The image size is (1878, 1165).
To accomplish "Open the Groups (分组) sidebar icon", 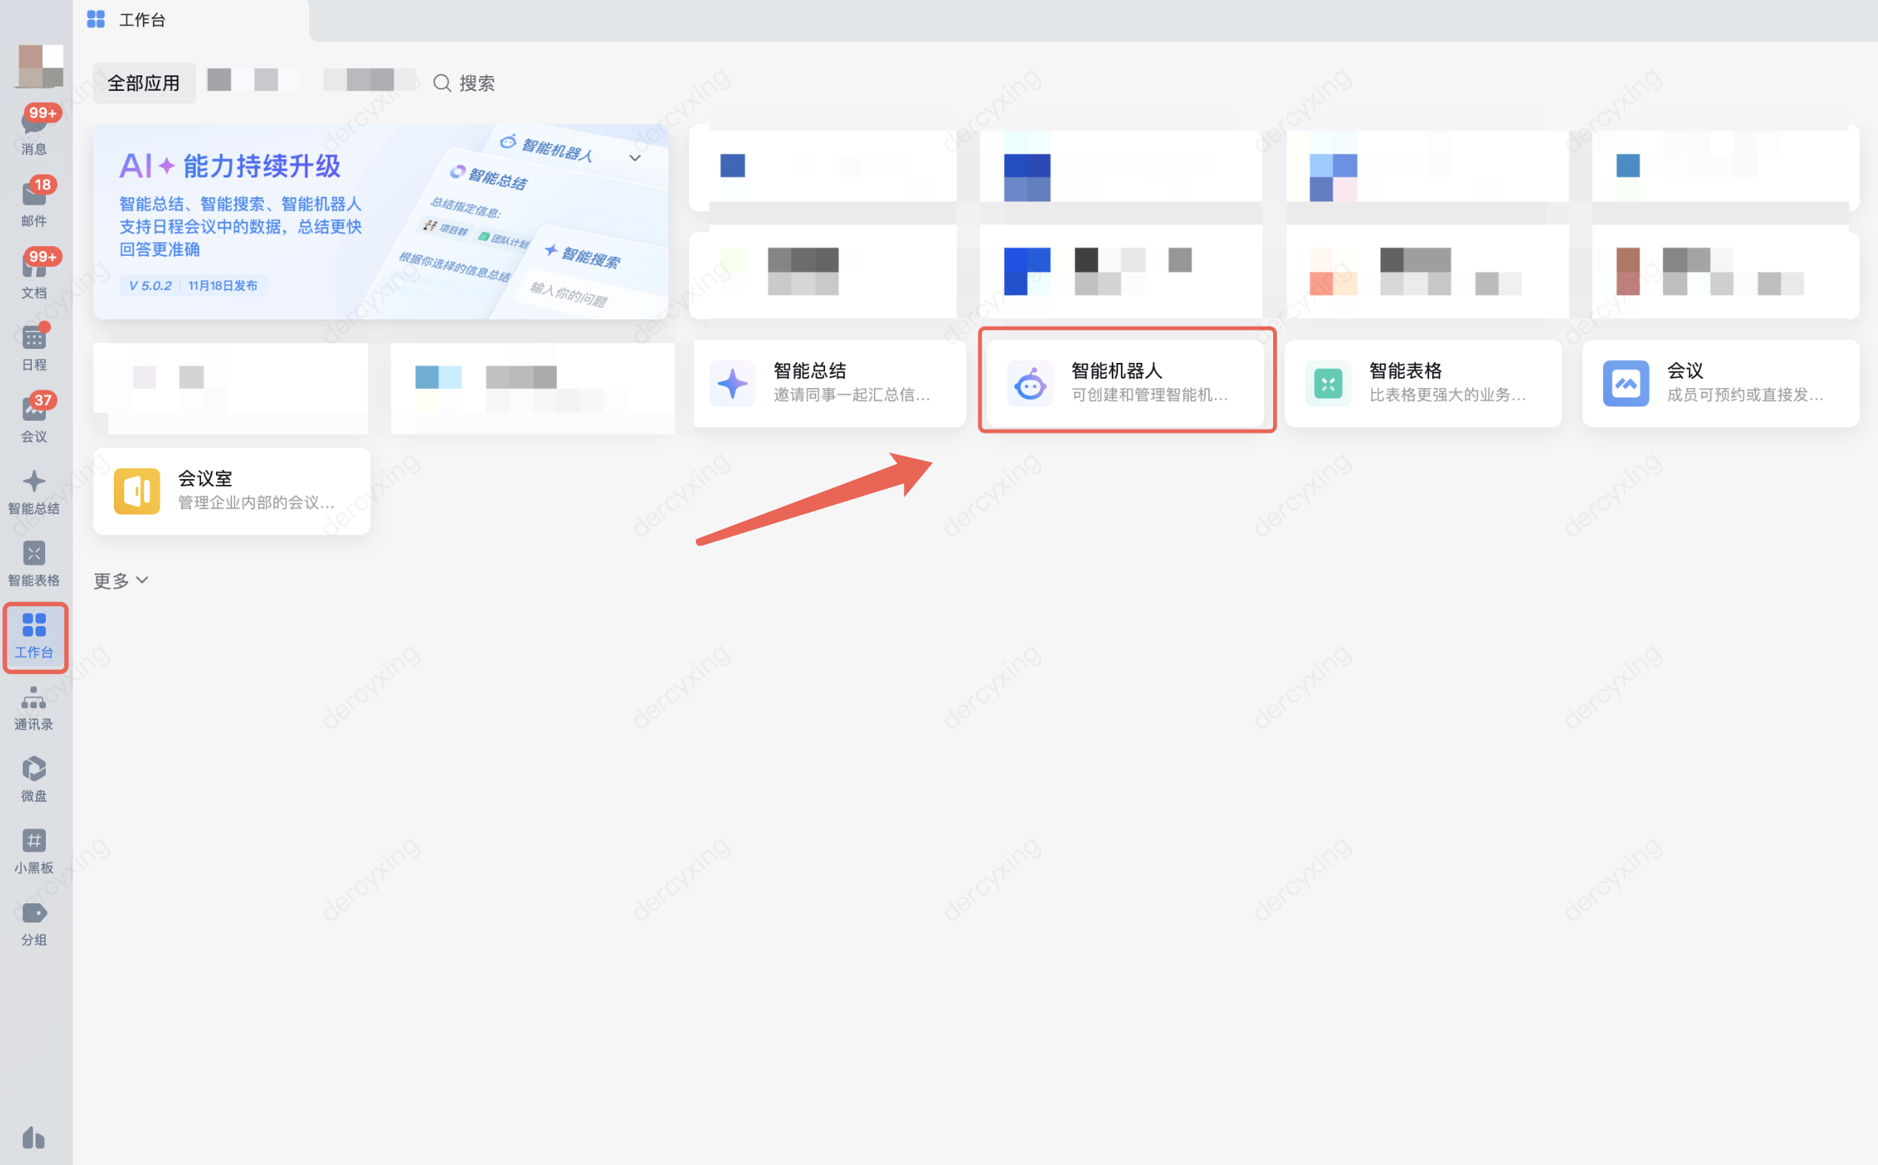I will click(x=33, y=923).
